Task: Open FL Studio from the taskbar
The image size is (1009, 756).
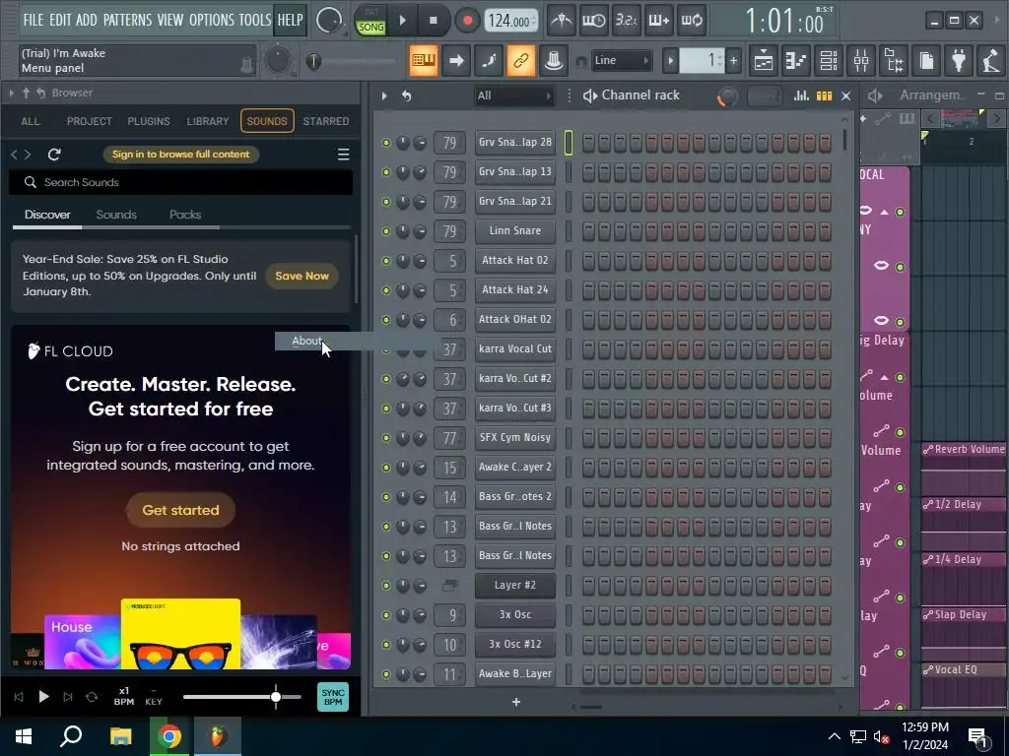Action: coord(218,736)
